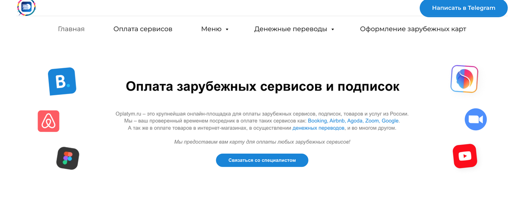The width and height of the screenshot is (518, 204).
Task: Click heading Оплата зарубежных сервисов и подписок
Action: pyautogui.click(x=262, y=86)
